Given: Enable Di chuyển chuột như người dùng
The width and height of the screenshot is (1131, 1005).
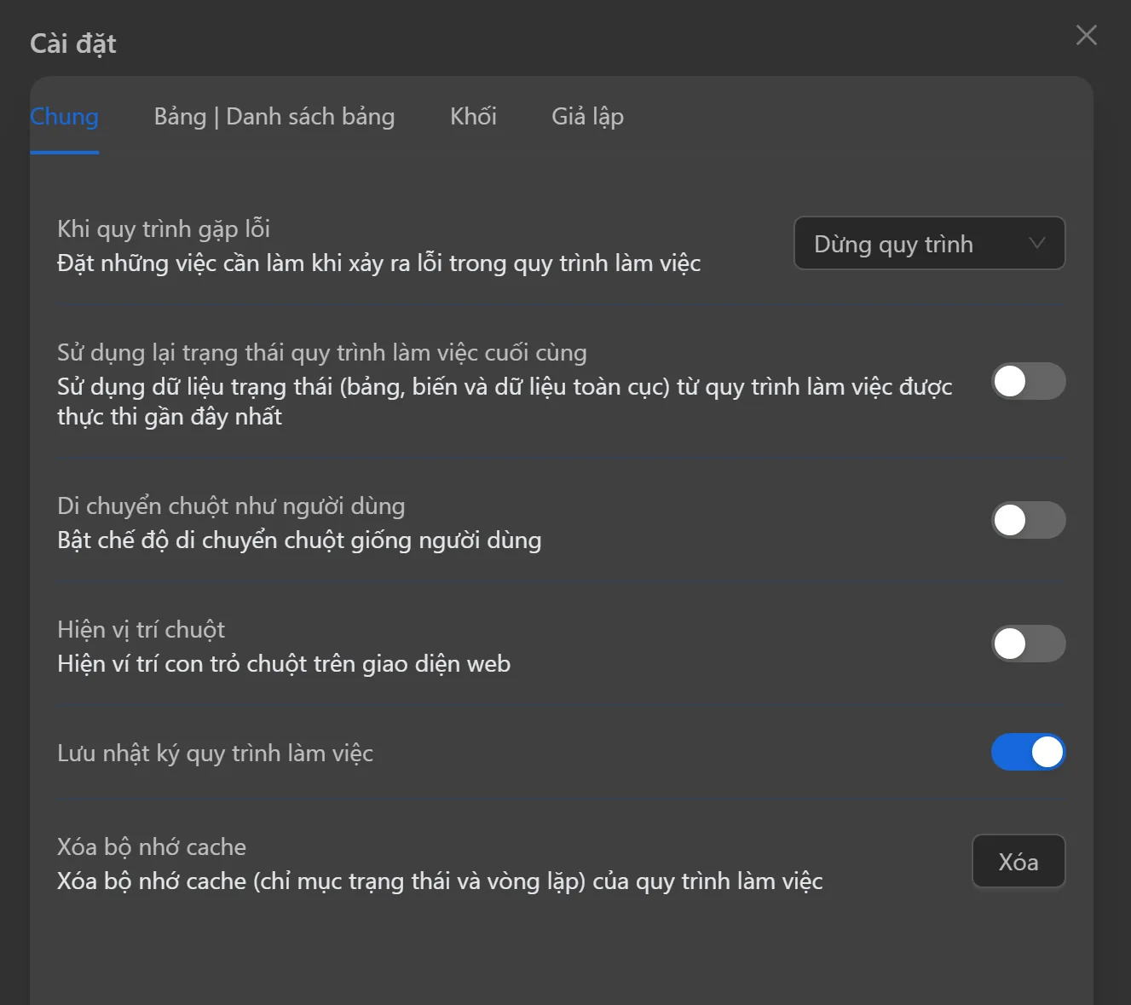Looking at the screenshot, I should coord(1029,520).
